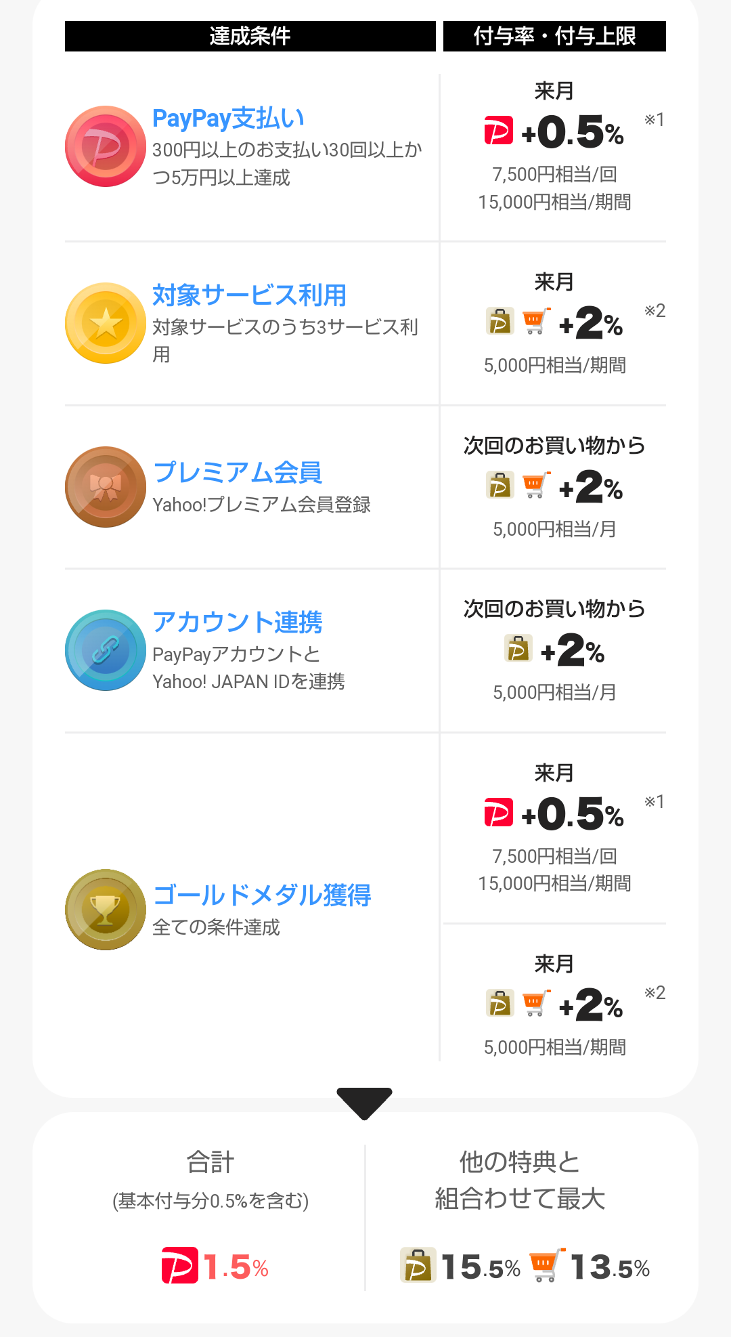This screenshot has width=731, height=1337.
Task: Click the 達成条件 column header
Action: click(250, 36)
